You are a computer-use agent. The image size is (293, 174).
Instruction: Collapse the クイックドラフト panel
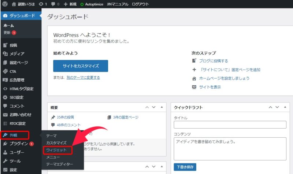(285, 107)
